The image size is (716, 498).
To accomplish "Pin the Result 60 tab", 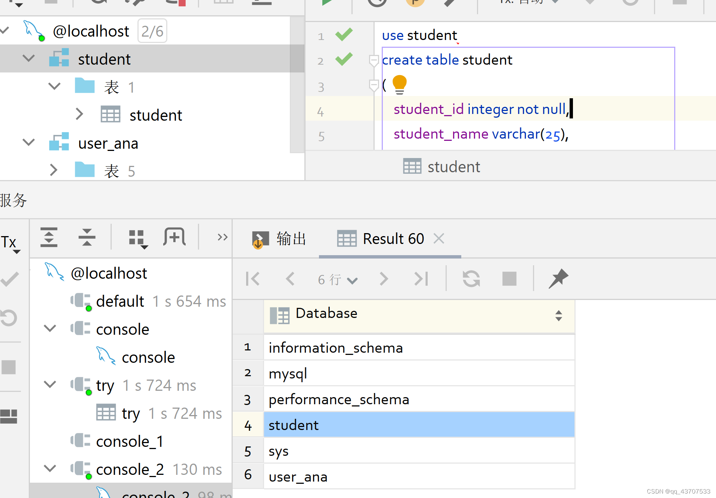I will [x=558, y=278].
